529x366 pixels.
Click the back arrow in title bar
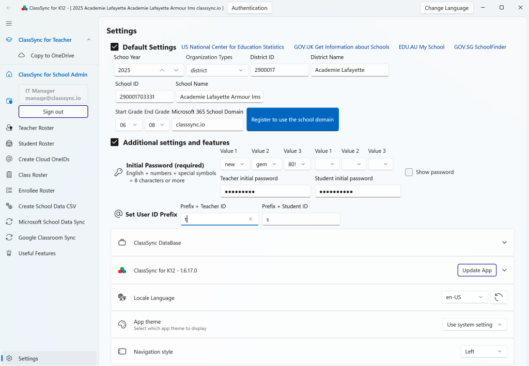click(x=9, y=8)
